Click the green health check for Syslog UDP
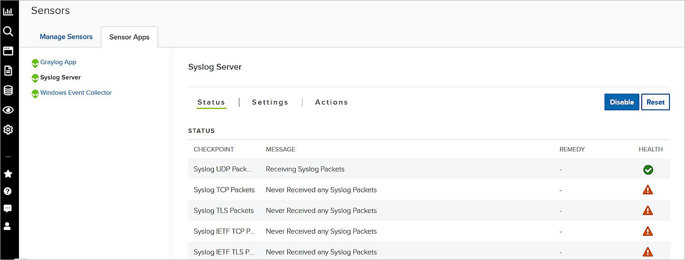685x260 pixels. tap(648, 170)
